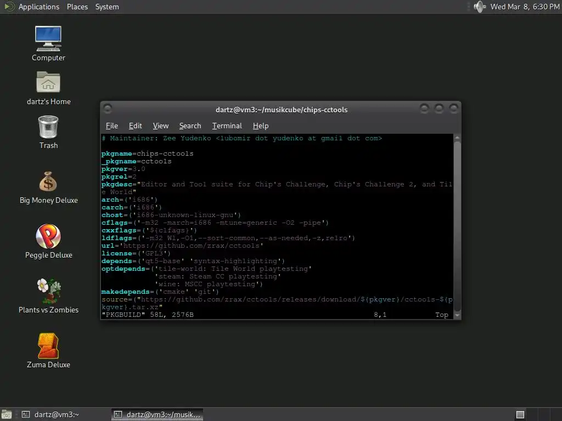Viewport: 562px width, 421px height.
Task: Click the chost i686-unknown-linux-gnu line
Action: (x=171, y=215)
